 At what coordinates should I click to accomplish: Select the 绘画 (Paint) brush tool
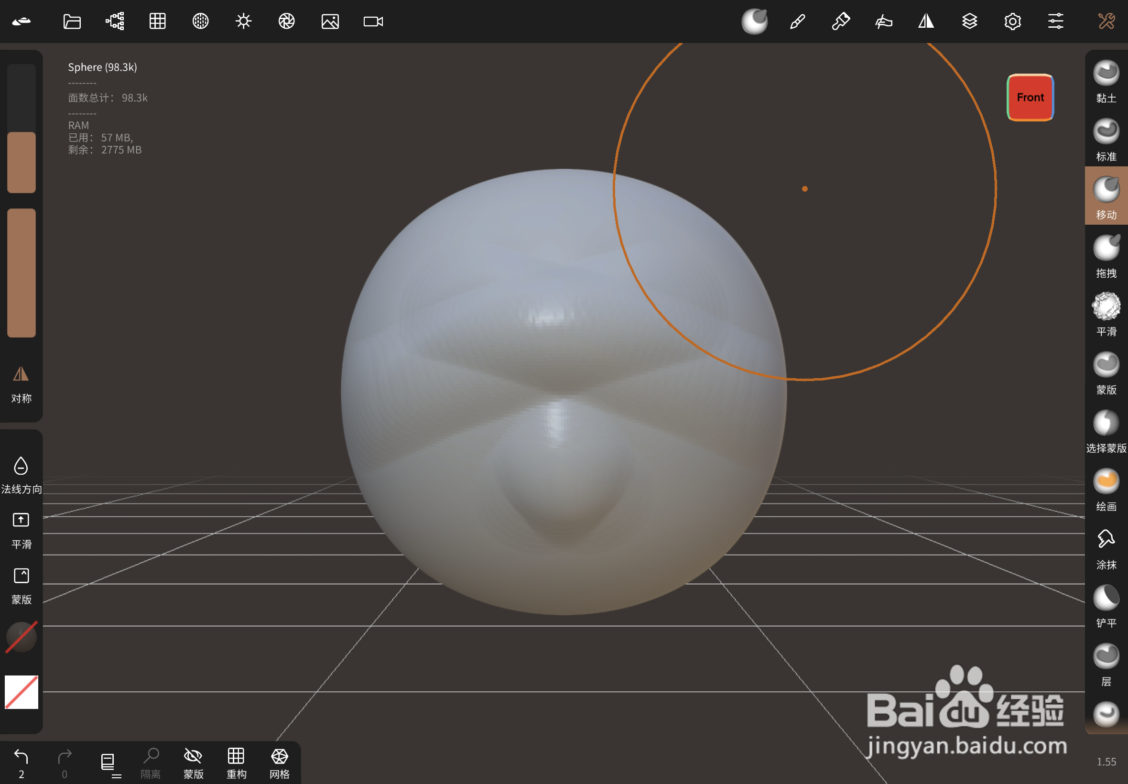1106,481
